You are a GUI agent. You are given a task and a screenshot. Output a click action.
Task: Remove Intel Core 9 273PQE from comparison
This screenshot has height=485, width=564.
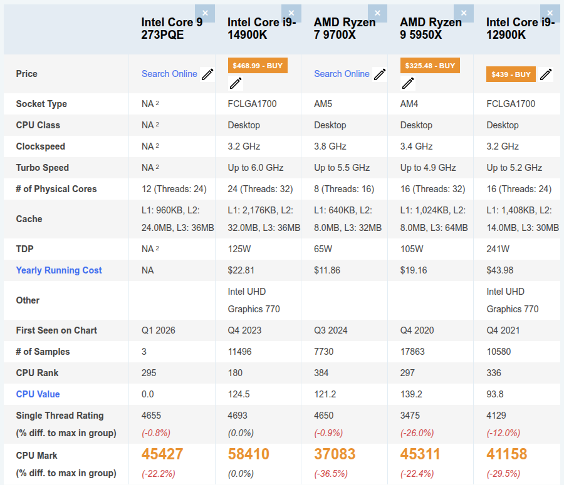click(205, 13)
